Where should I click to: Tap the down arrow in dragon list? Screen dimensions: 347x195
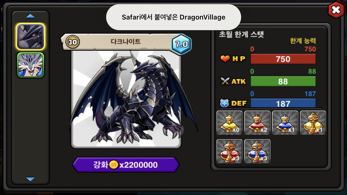pyautogui.click(x=30, y=179)
